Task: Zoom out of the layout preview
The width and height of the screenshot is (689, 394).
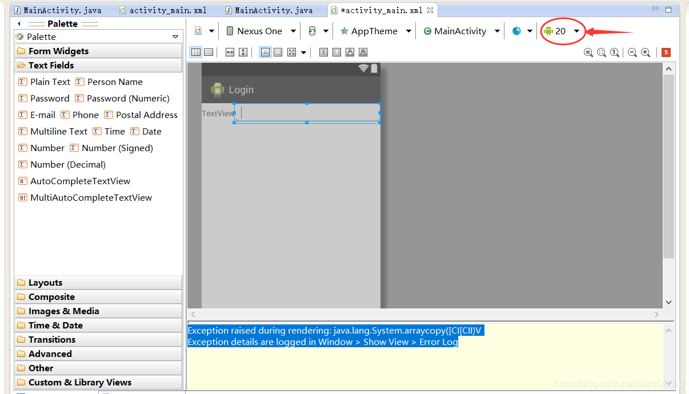Action: [631, 52]
